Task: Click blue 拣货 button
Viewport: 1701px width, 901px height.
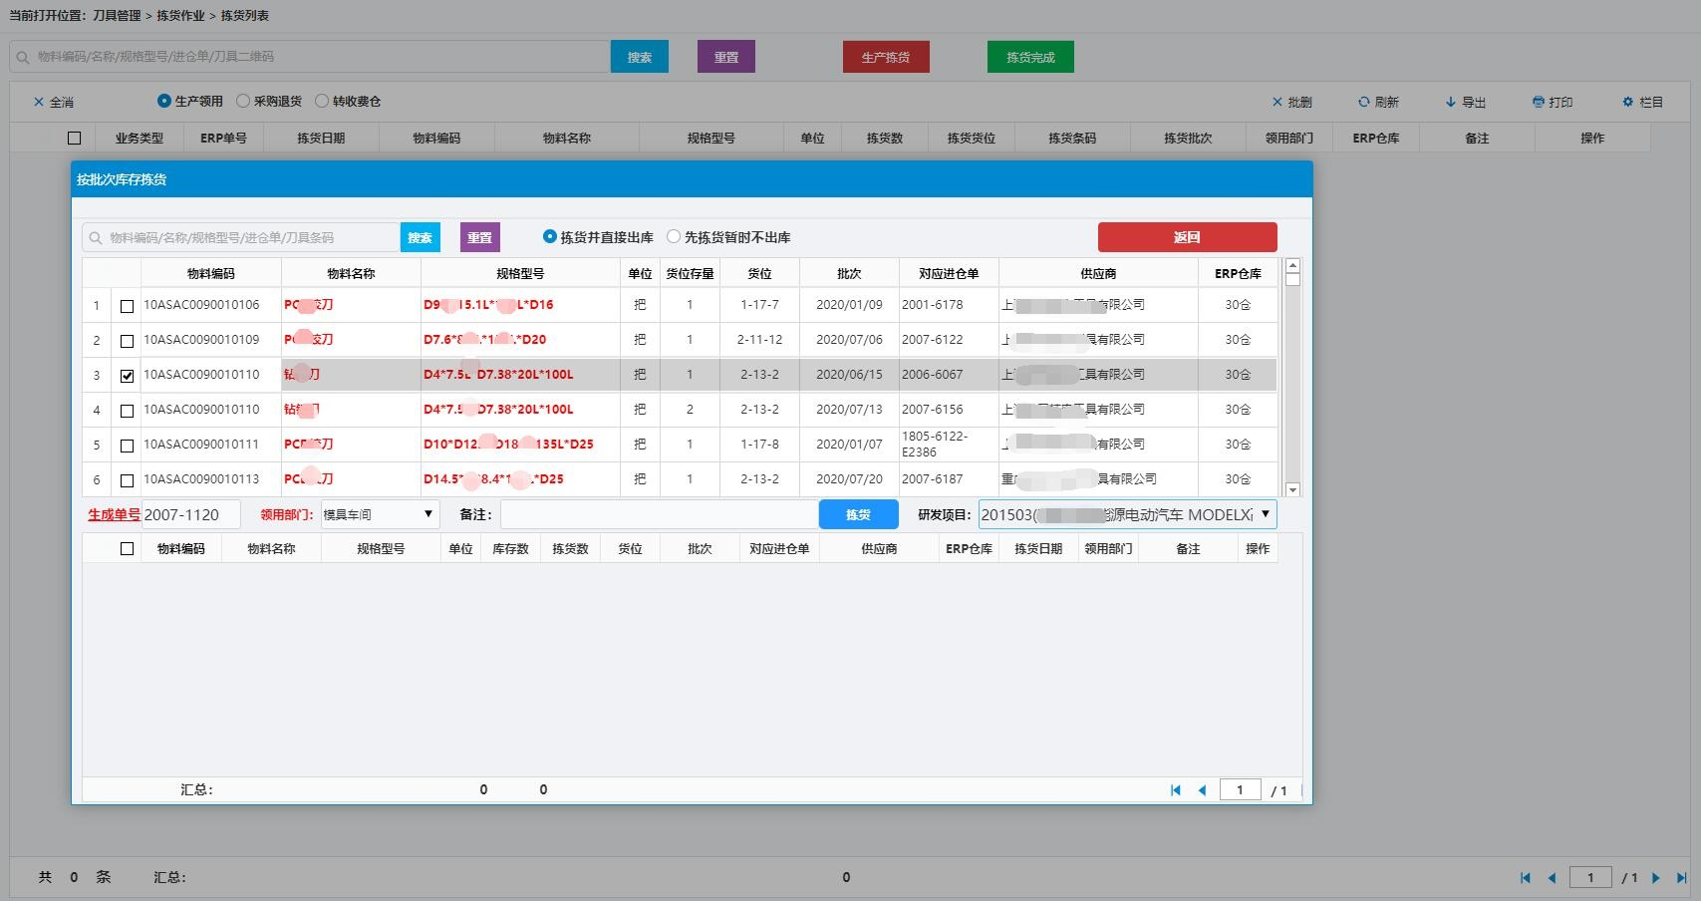Action: point(858,514)
